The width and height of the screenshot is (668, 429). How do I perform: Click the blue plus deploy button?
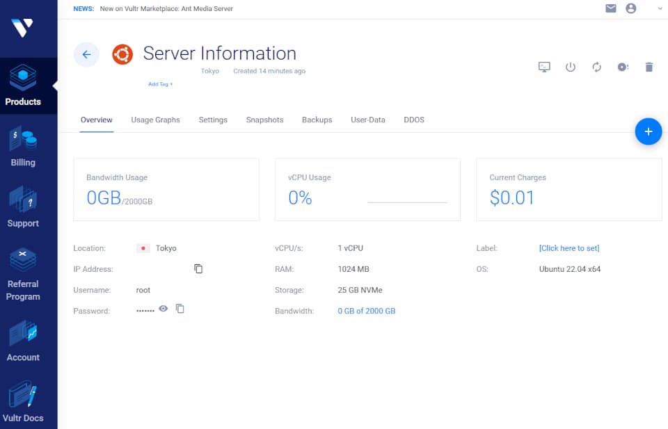(648, 131)
